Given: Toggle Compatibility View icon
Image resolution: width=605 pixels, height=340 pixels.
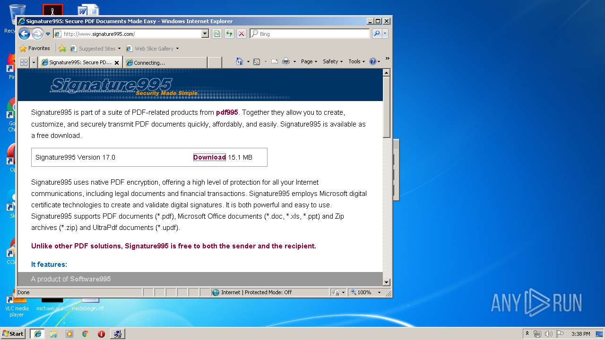Looking at the screenshot, I should click(x=217, y=34).
